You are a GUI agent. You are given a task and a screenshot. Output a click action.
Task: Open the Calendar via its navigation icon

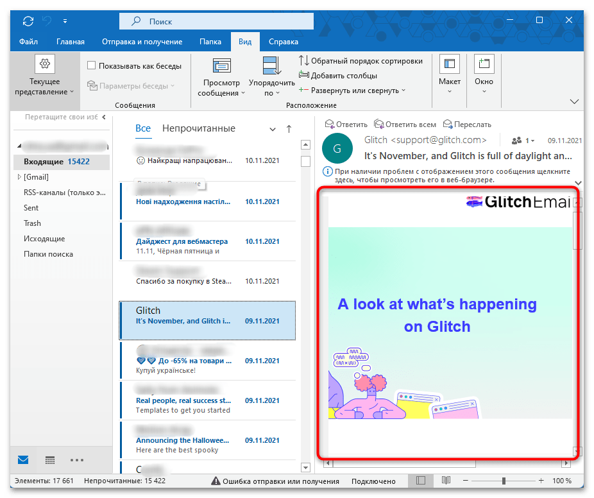point(50,460)
